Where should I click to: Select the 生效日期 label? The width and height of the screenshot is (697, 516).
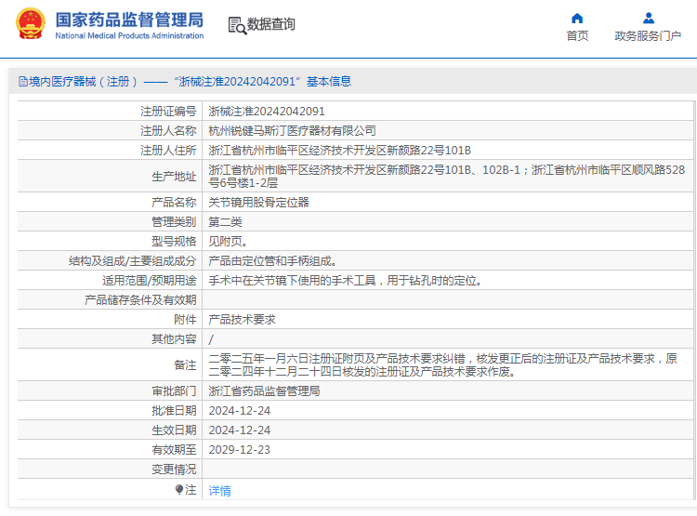174,430
